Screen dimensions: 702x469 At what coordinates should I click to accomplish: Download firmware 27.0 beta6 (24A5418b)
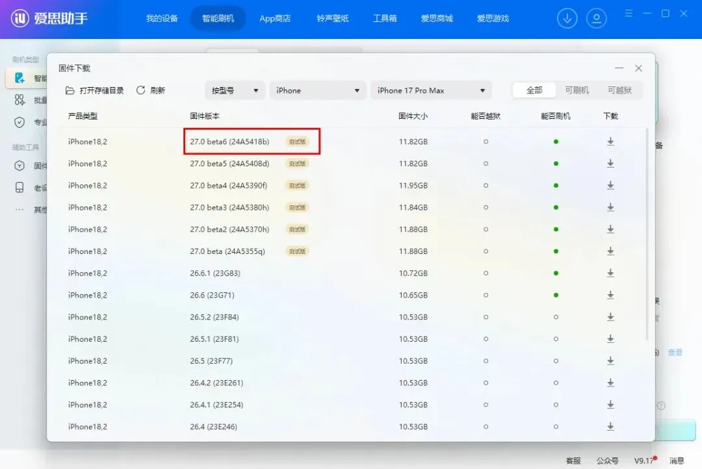[x=610, y=142]
